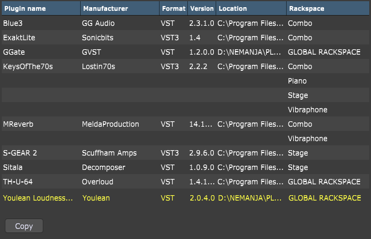Click the GVST manufacturer cell
The image size is (371, 239).
click(x=92, y=52)
